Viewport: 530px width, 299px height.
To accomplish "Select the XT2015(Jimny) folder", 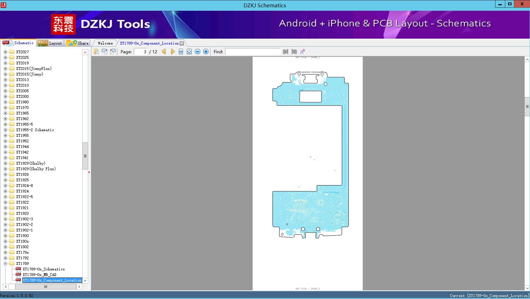I will (30, 74).
